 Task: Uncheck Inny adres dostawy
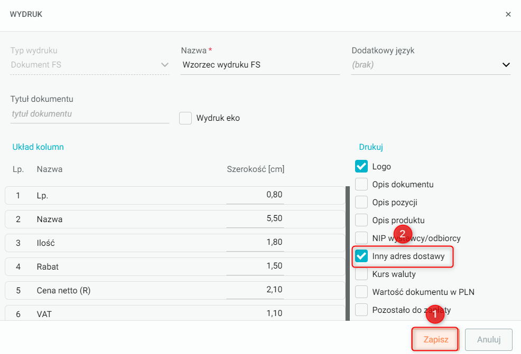361,256
